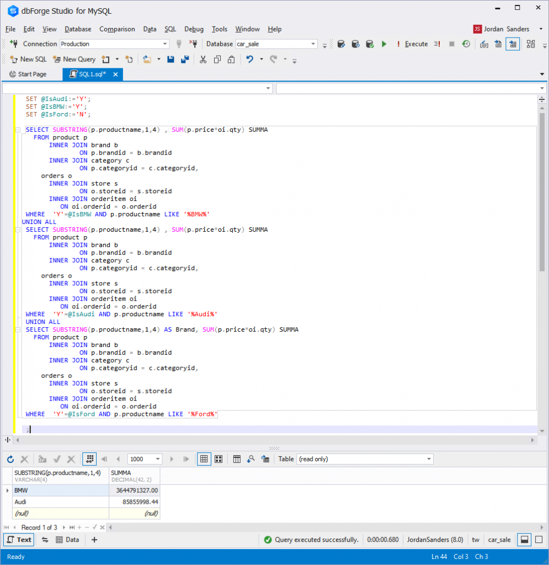Select the green Execute arrow icon
This screenshot has width=549, height=565.
(x=383, y=44)
